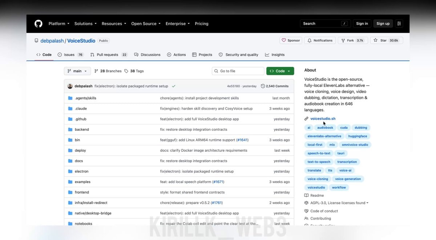Open the backend folder
The image size is (436, 240).
click(x=82, y=129)
